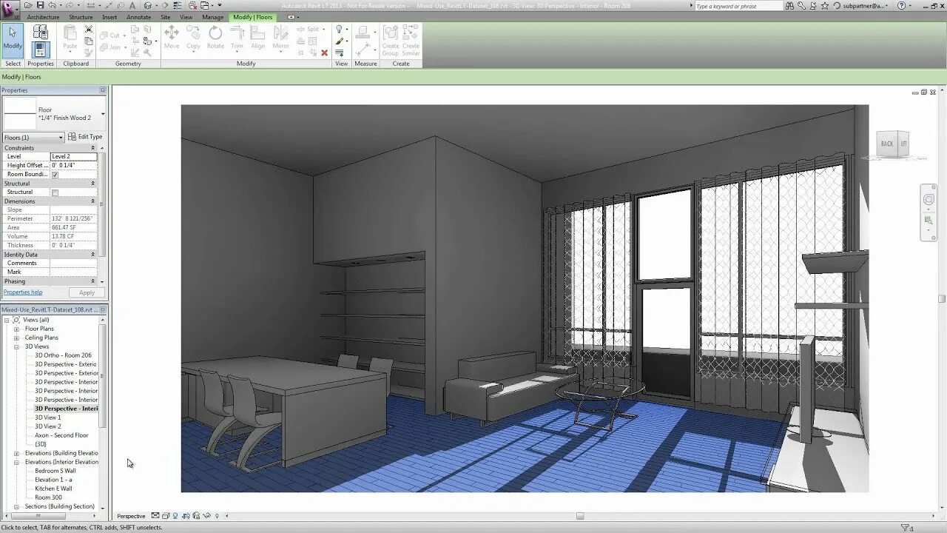Click the Visual Style icon on view control bar

click(166, 516)
